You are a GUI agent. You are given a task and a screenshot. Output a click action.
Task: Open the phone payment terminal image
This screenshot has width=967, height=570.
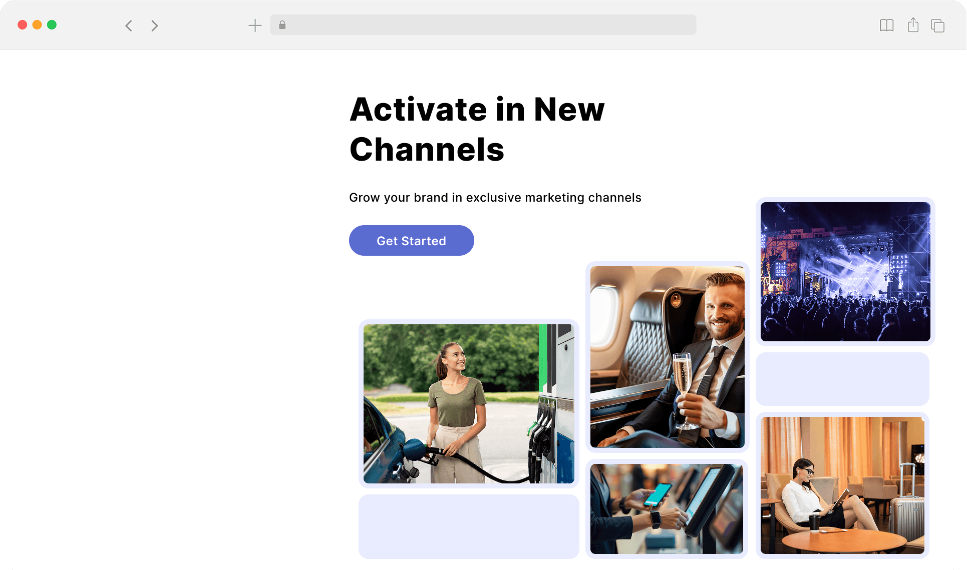[667, 508]
